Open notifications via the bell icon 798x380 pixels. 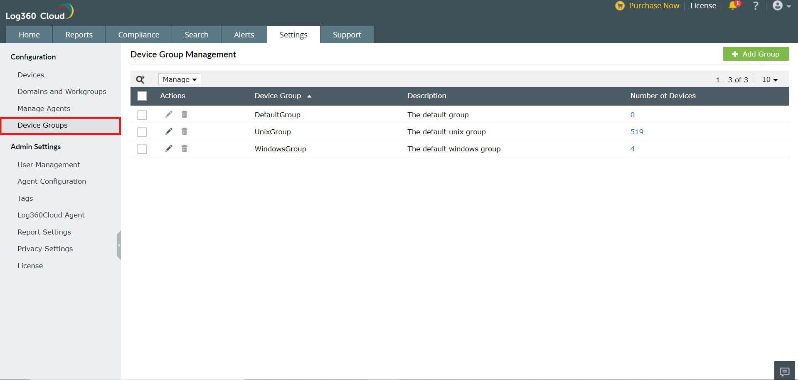pyautogui.click(x=733, y=6)
